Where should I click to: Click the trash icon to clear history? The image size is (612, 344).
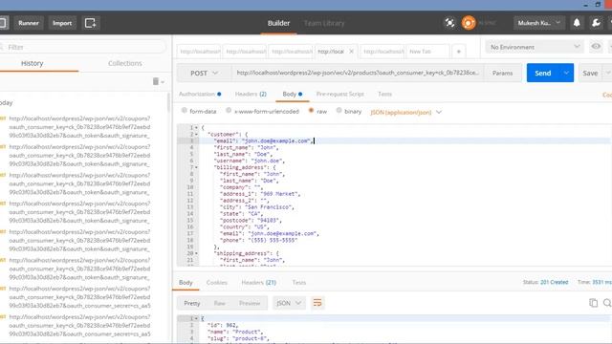point(156,81)
